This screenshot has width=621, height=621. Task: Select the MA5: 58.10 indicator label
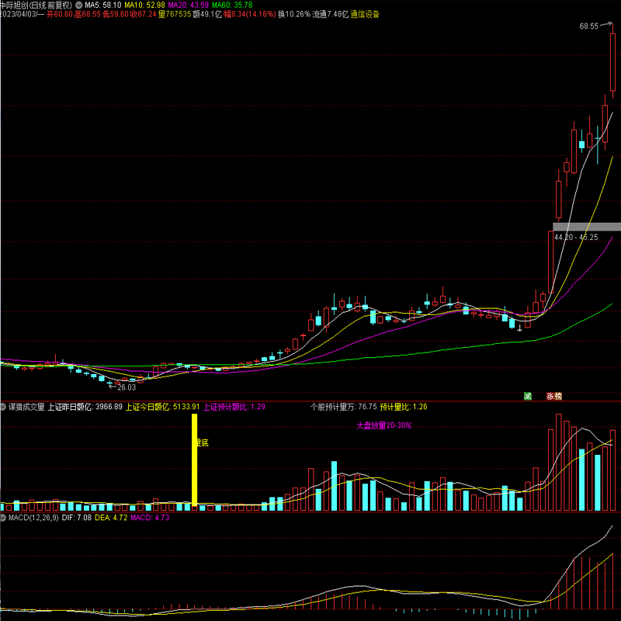(x=101, y=5)
